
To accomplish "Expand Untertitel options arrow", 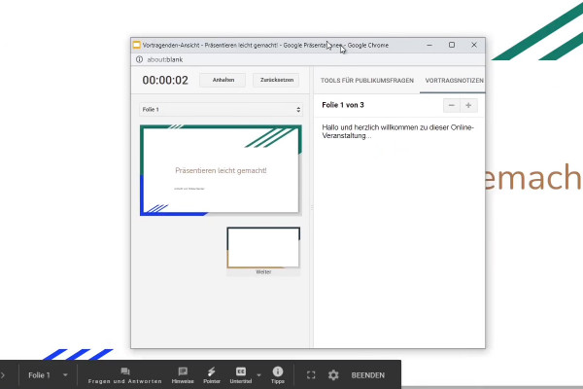I will click(258, 375).
